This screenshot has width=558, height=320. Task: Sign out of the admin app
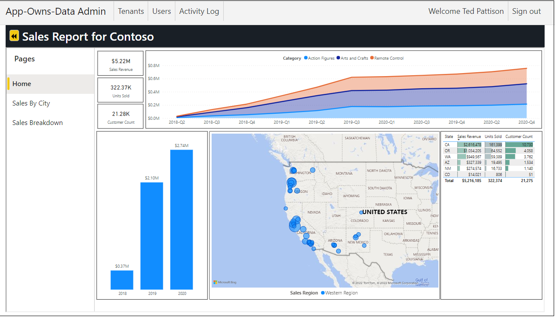526,11
